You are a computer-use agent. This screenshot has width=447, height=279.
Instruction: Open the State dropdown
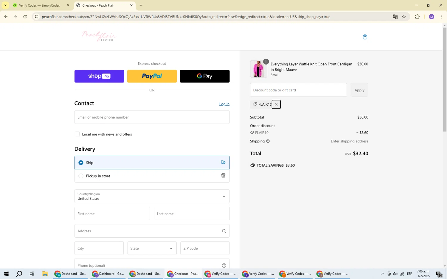152,248
